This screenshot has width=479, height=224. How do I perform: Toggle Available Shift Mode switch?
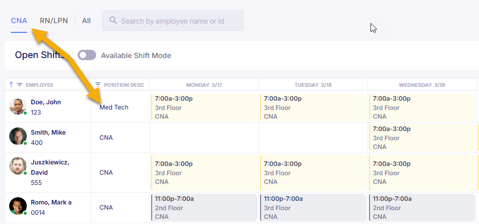pyautogui.click(x=87, y=55)
